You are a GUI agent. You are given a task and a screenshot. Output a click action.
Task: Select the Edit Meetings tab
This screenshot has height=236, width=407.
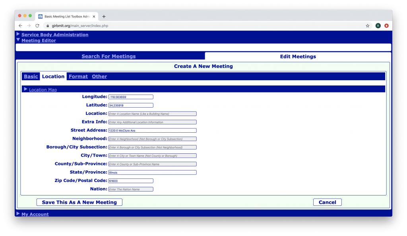(x=298, y=56)
